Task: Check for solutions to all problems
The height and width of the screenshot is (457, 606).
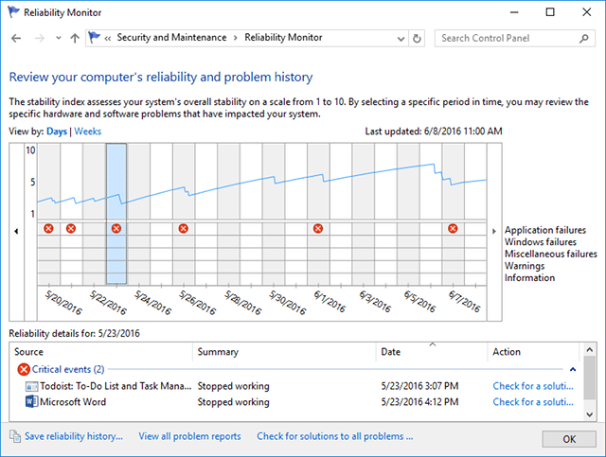Action: [x=335, y=436]
